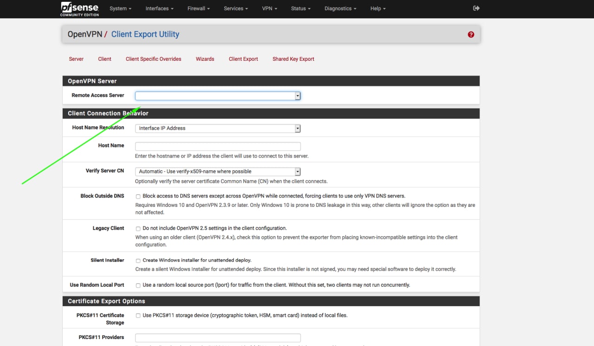Viewport: 594px width, 346px height.
Task: Toggle the PKCS#11 Certificate Storage checkbox
Action: 138,316
